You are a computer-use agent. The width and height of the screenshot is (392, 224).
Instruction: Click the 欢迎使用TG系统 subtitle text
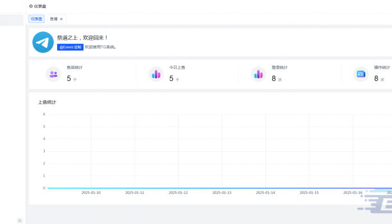(x=100, y=47)
